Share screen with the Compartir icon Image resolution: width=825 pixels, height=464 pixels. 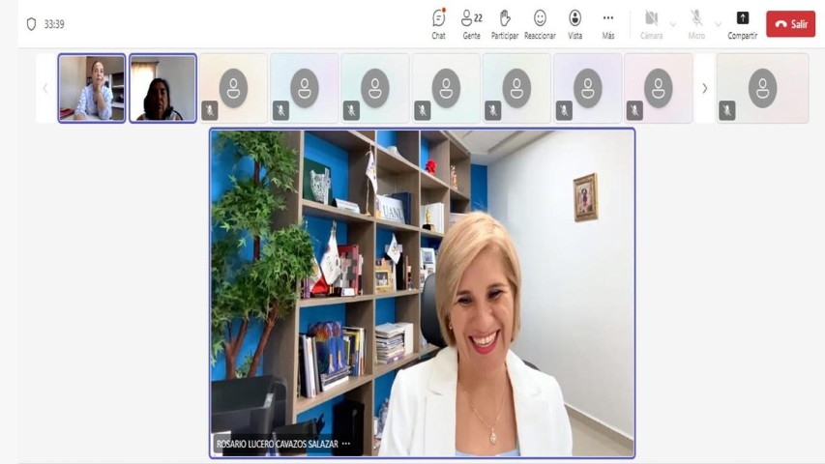click(x=743, y=24)
